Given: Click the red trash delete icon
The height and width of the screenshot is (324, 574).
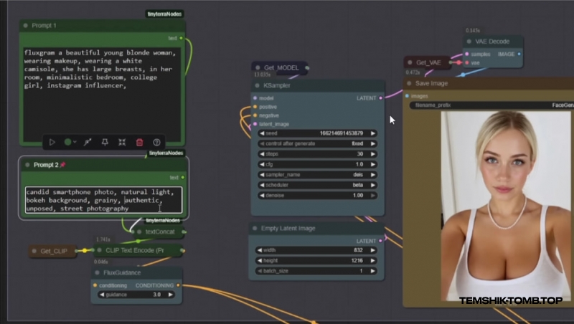Looking at the screenshot, I should click(x=139, y=143).
